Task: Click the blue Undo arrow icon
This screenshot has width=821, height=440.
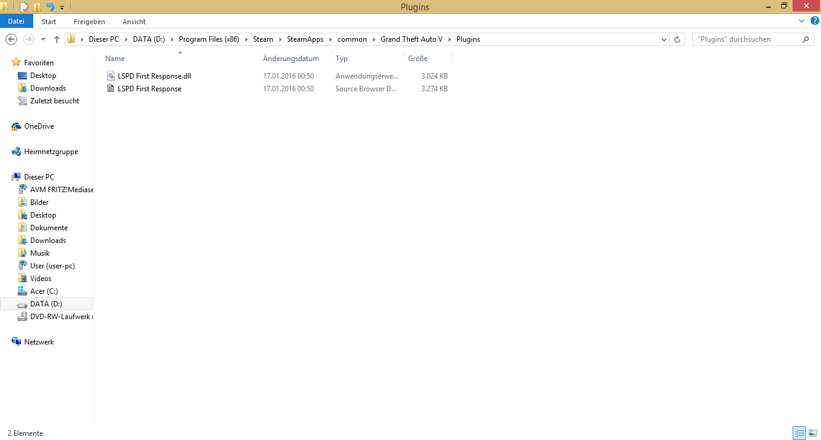Action: (x=50, y=7)
